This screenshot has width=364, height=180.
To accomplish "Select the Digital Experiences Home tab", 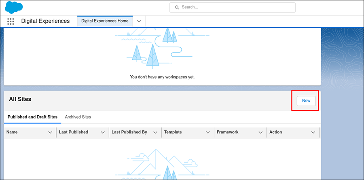I will click(x=105, y=21).
